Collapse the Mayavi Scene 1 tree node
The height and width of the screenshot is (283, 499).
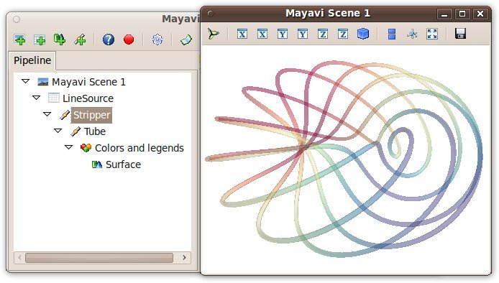pos(25,81)
